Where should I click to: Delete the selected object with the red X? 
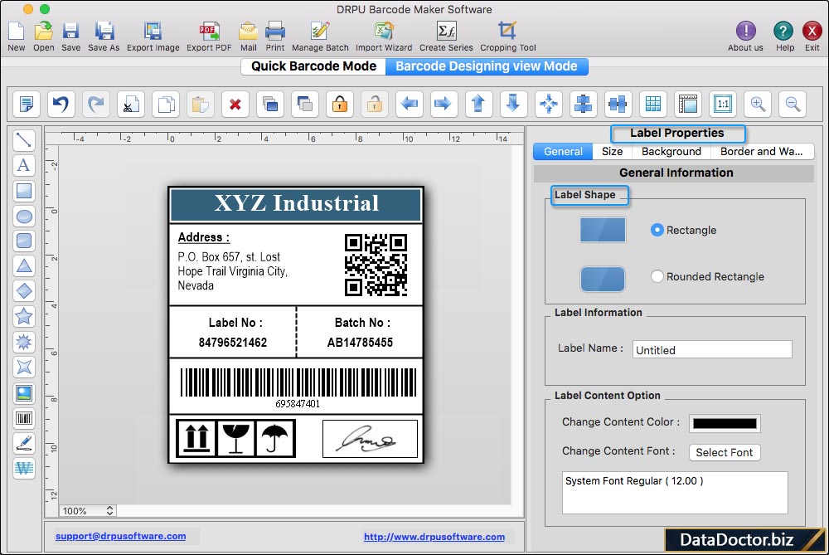tap(235, 104)
